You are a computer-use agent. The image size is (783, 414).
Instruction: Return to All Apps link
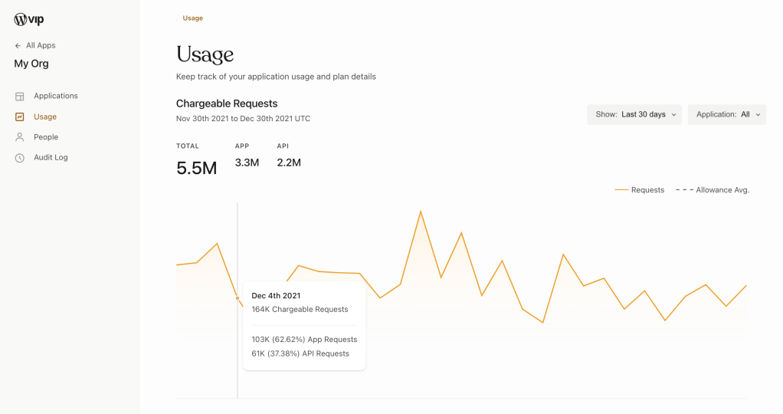pyautogui.click(x=41, y=46)
